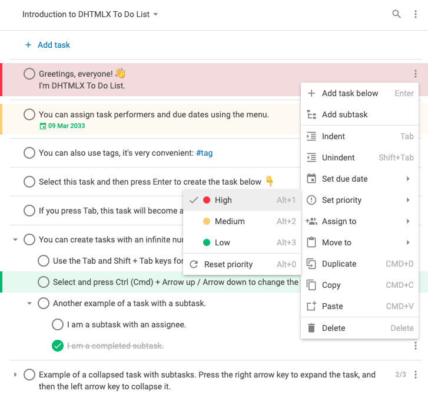Collapse 'Another example of a task with a subtask'

point(29,303)
